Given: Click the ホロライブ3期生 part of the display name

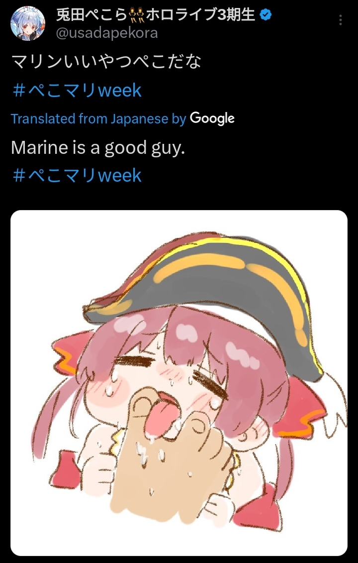Looking at the screenshot, I should (201, 15).
